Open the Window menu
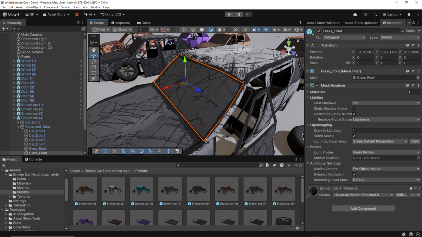 (95, 7)
